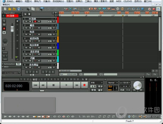Screen dimensions: 163x124
Task: Save project using the floppy disk icon
Action: [x=19, y=9]
